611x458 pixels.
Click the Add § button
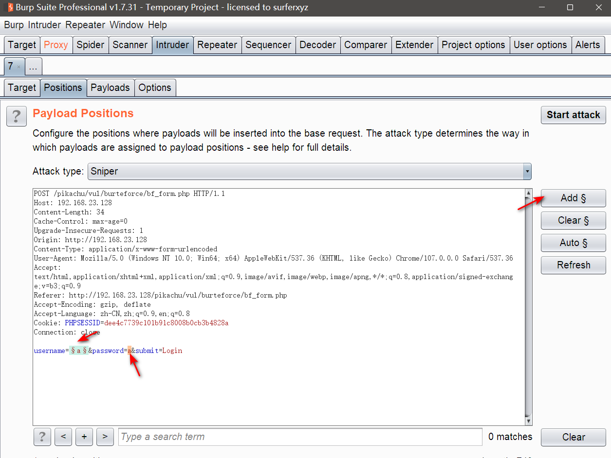pos(573,198)
